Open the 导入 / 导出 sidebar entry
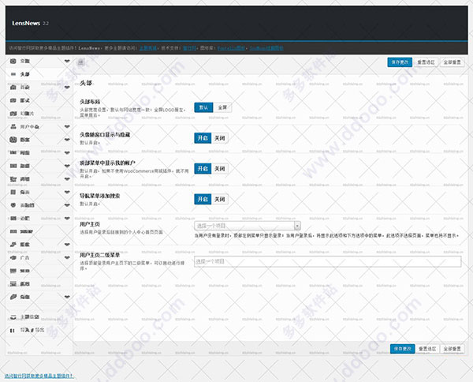The height and width of the screenshot is (382, 473). (x=39, y=331)
